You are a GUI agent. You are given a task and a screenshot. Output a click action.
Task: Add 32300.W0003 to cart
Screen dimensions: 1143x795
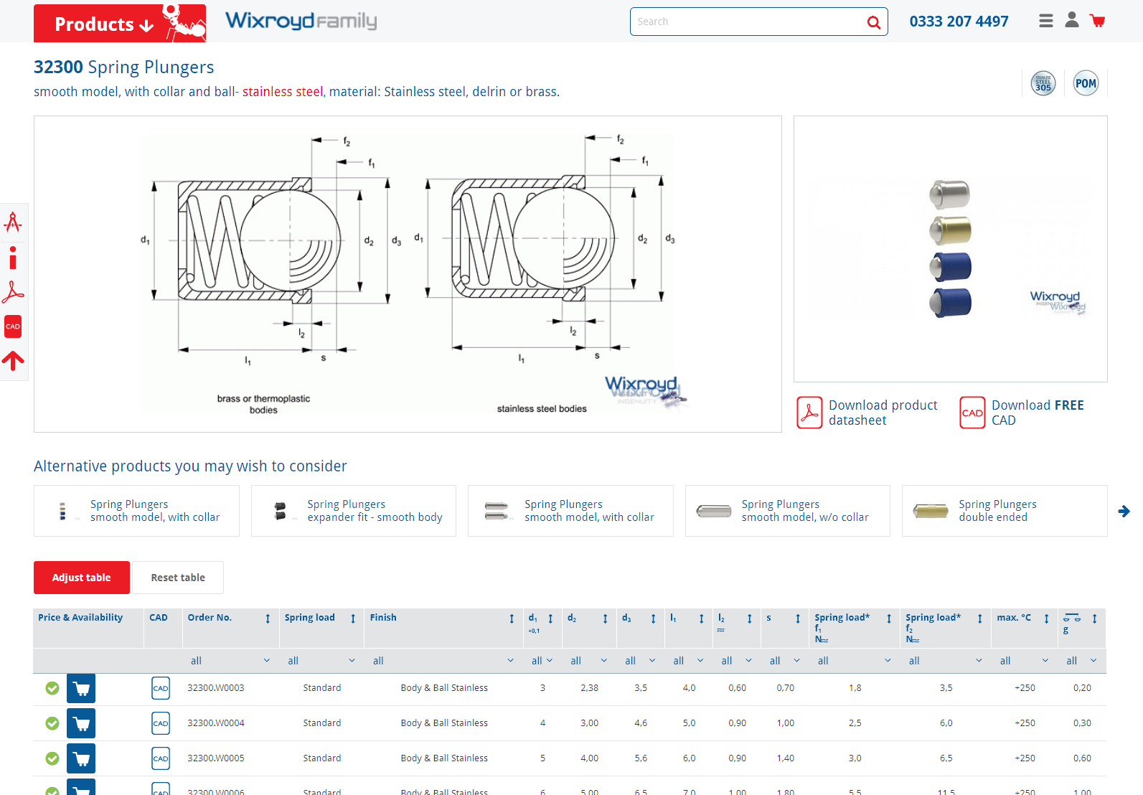[x=81, y=689]
